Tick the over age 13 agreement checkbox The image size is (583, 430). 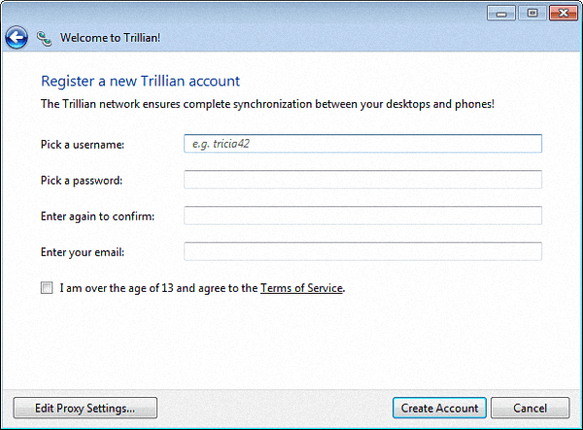47,288
